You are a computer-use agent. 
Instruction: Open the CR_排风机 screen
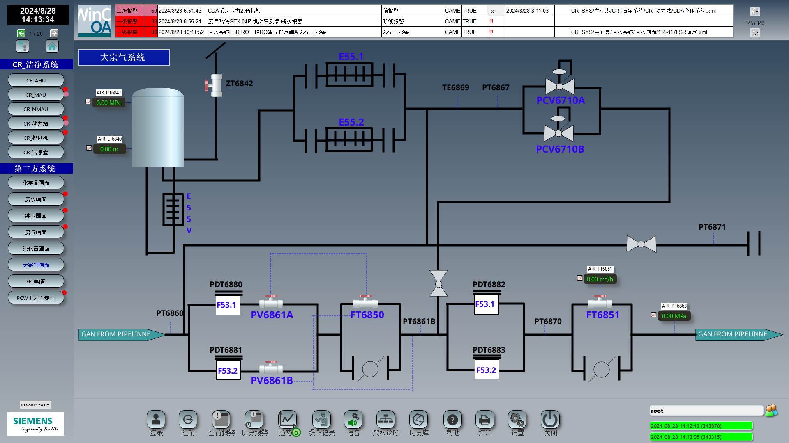coord(36,138)
